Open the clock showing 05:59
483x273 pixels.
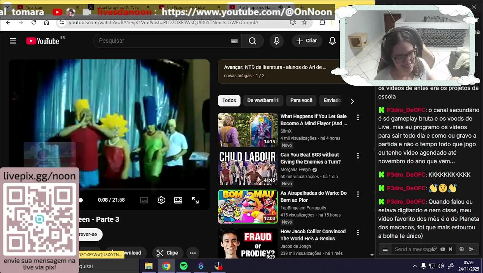(x=469, y=266)
